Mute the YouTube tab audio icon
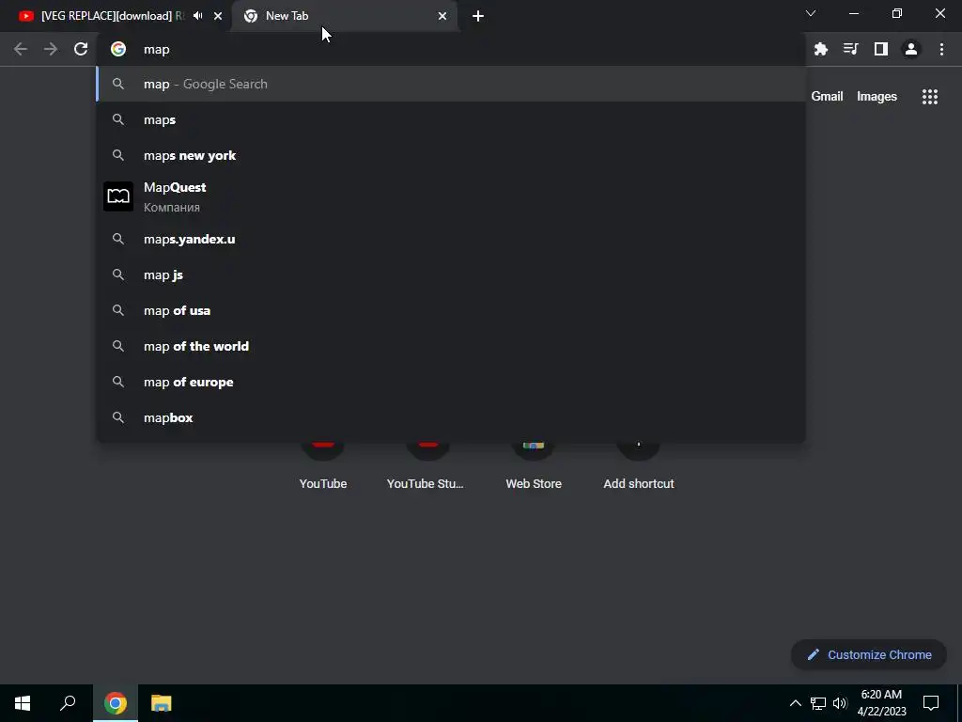 (x=197, y=16)
